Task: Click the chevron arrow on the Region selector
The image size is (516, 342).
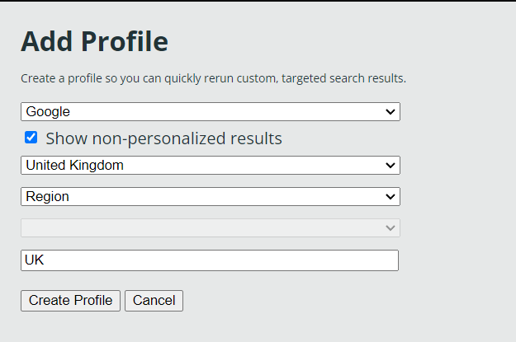Action: pos(391,197)
